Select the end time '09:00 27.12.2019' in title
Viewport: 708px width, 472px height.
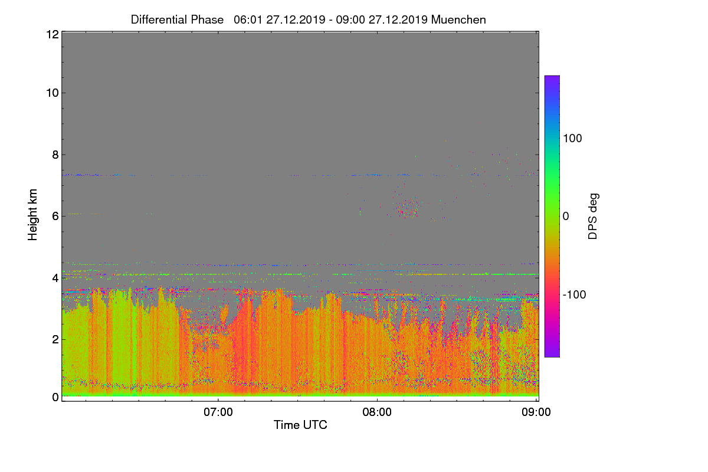pos(383,19)
